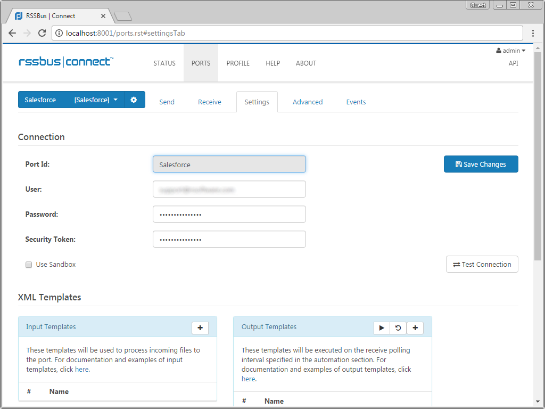Image resolution: width=545 pixels, height=409 pixels.
Task: Click the gear settings icon next to Salesforce
Action: point(134,100)
